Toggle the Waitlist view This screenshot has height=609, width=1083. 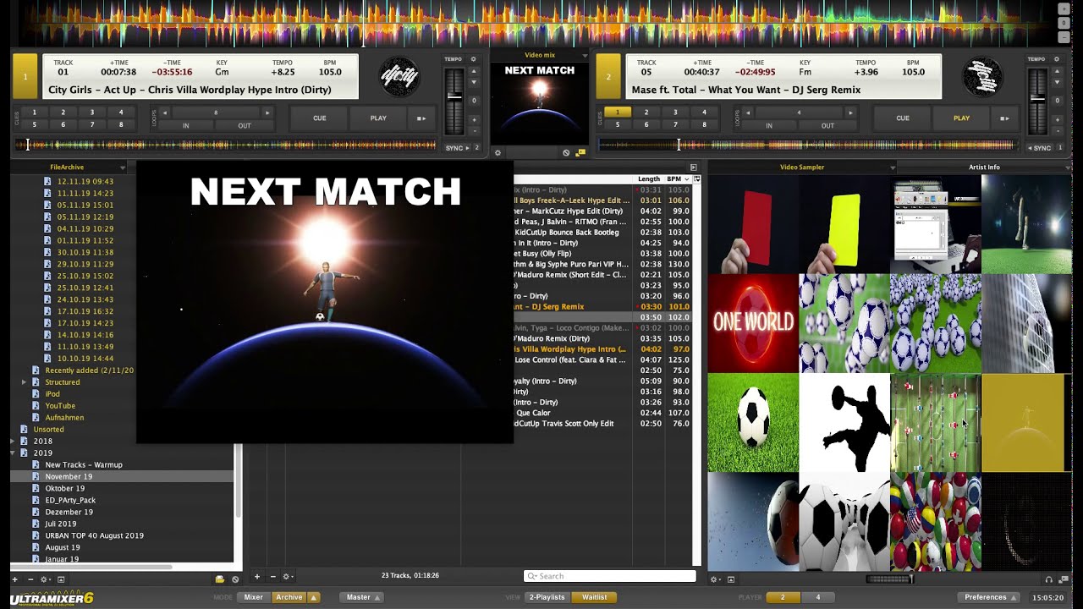594,597
